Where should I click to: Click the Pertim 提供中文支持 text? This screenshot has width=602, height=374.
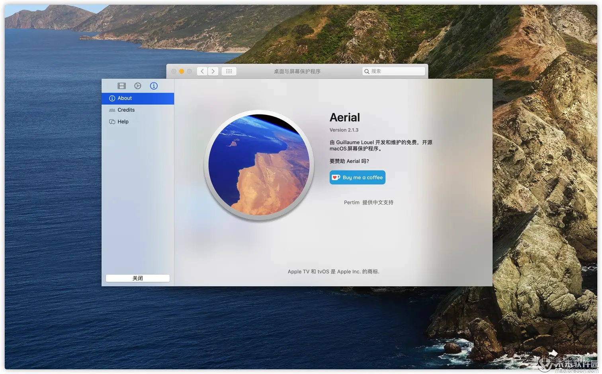[369, 203]
